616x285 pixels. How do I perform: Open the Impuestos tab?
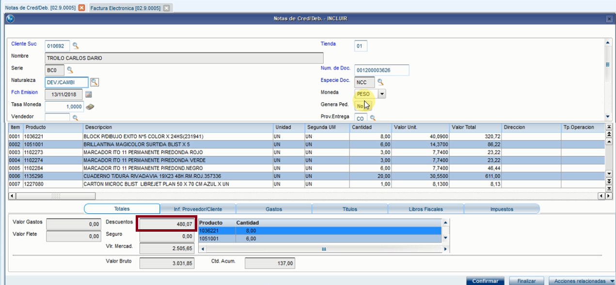(502, 209)
